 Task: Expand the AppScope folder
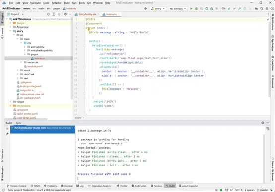pos(10,27)
